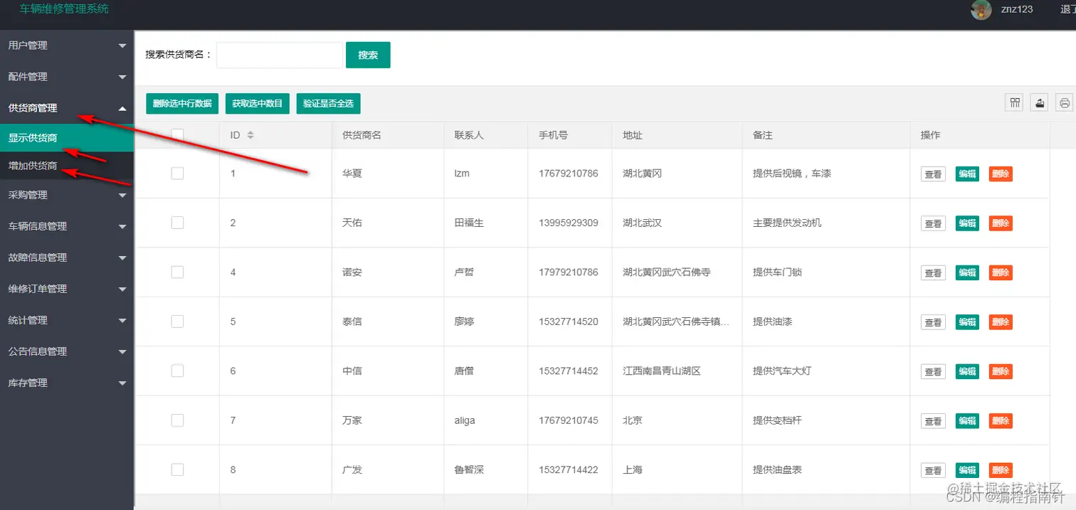Click 查看 for supplier 华夏
The image size is (1076, 510).
[x=933, y=174]
